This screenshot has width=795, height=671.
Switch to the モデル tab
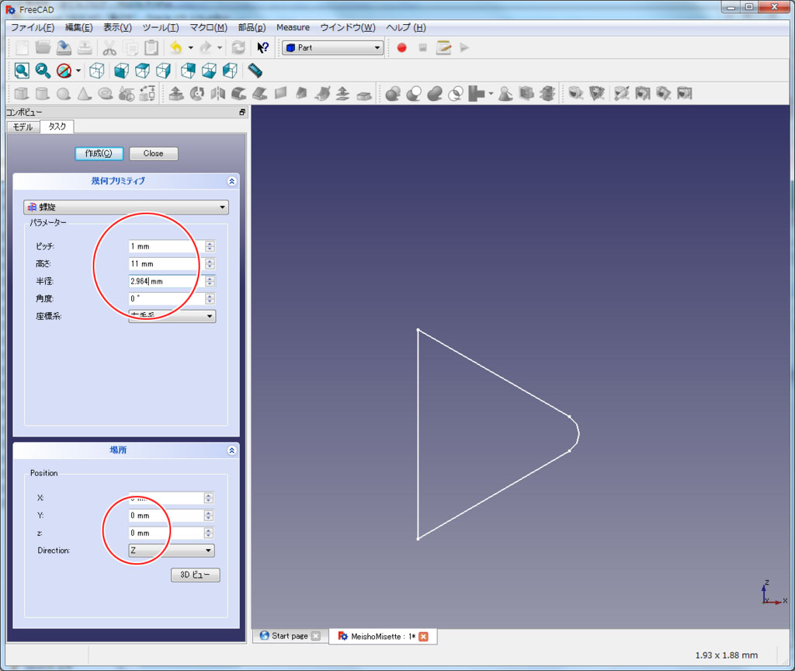coord(23,127)
